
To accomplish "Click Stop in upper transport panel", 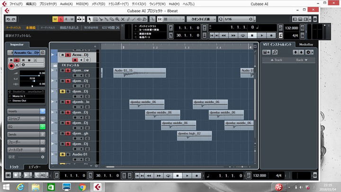I will coord(252,35).
